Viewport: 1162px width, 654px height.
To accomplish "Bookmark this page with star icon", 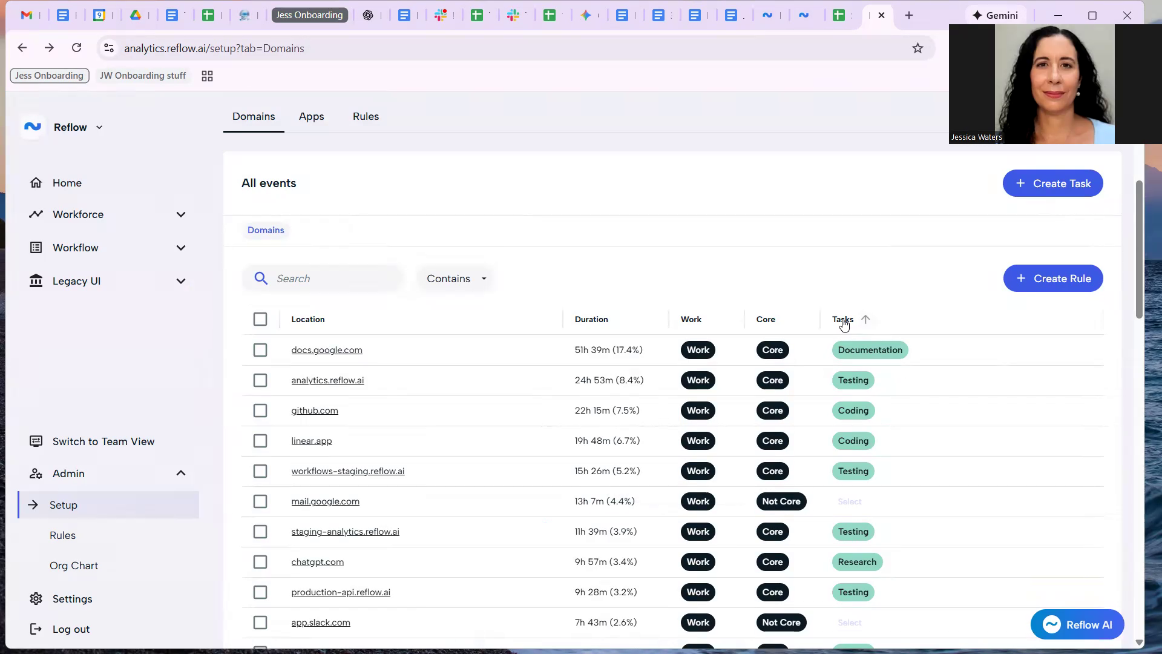I will [917, 48].
